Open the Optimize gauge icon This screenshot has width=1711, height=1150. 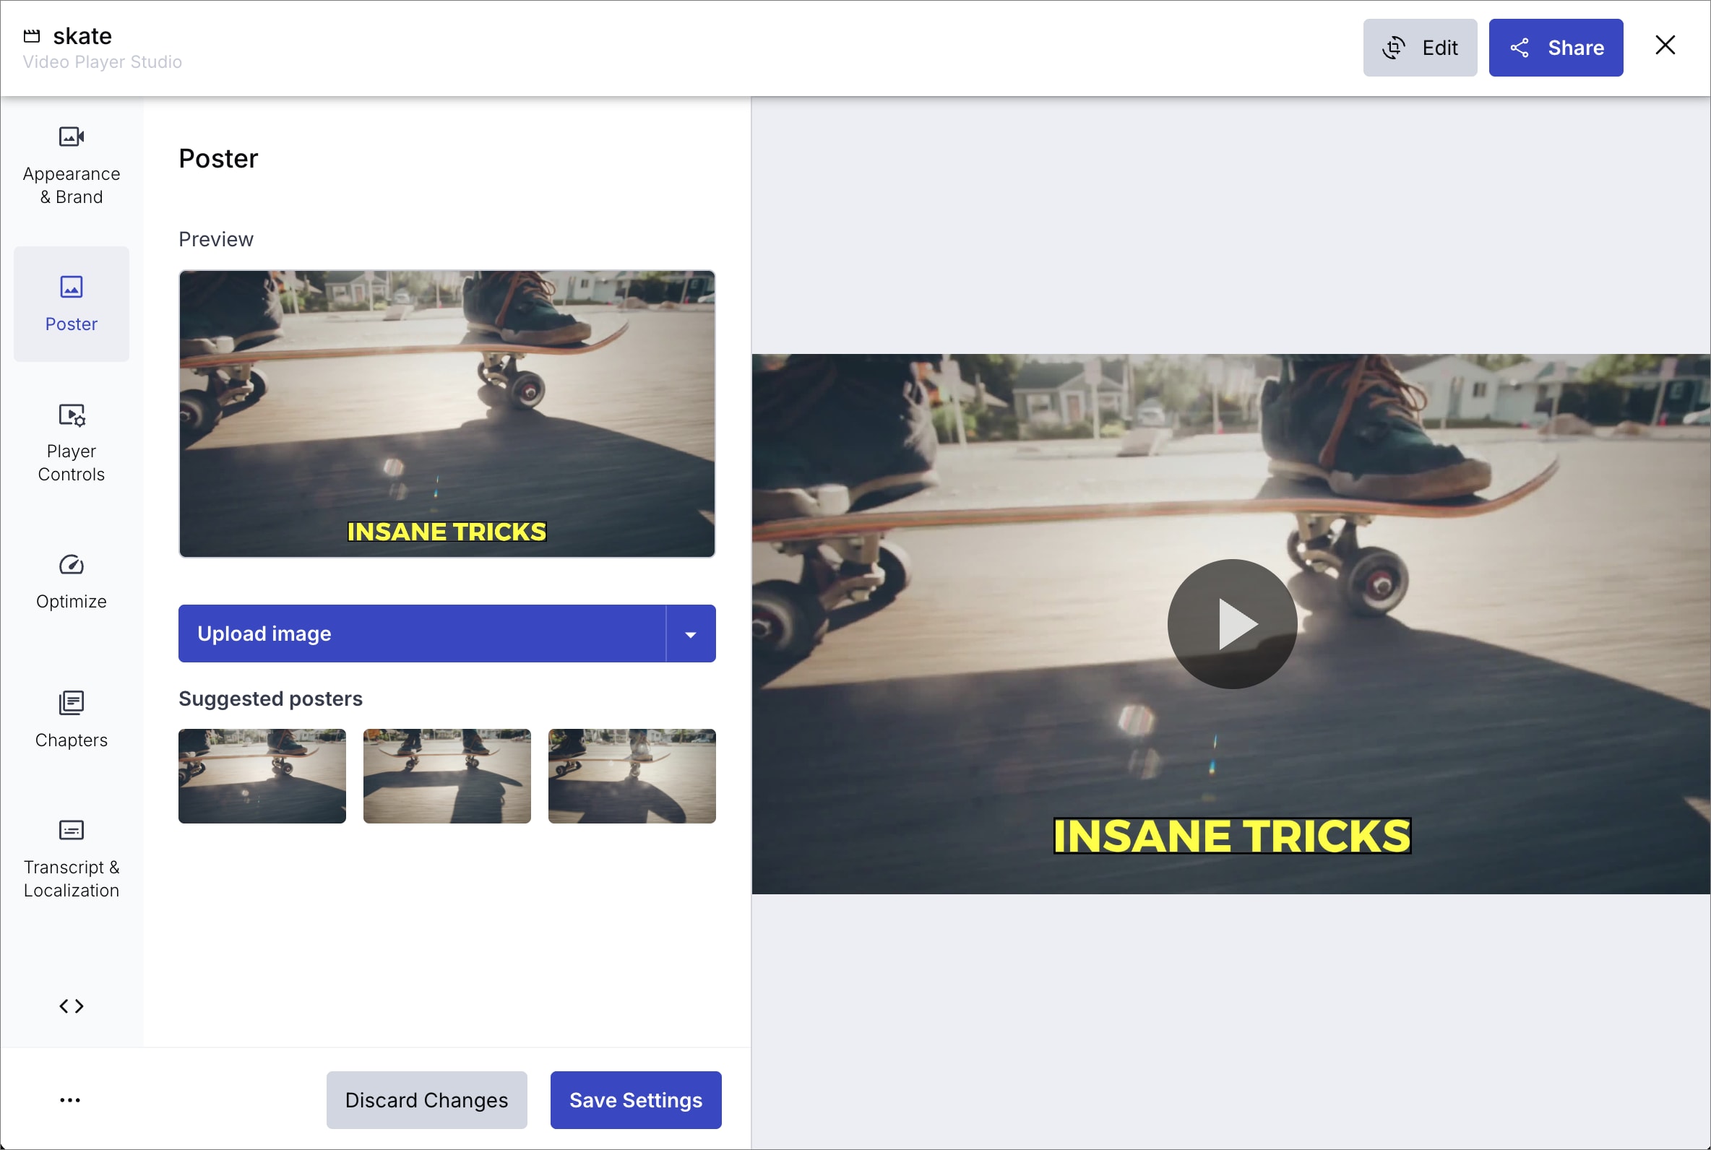pyautogui.click(x=71, y=565)
